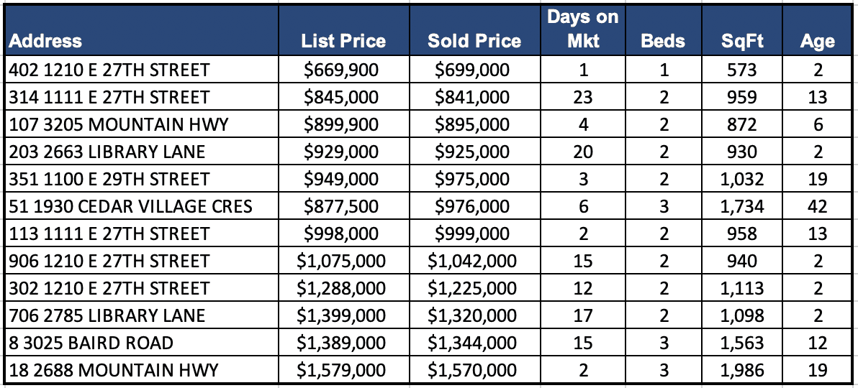Click the Address column header
The height and width of the screenshot is (388, 858).
(x=46, y=41)
